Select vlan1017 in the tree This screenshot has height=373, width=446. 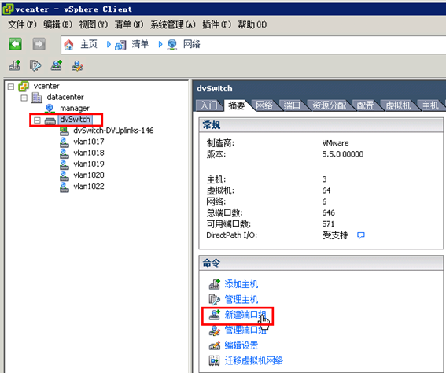pyautogui.click(x=89, y=142)
